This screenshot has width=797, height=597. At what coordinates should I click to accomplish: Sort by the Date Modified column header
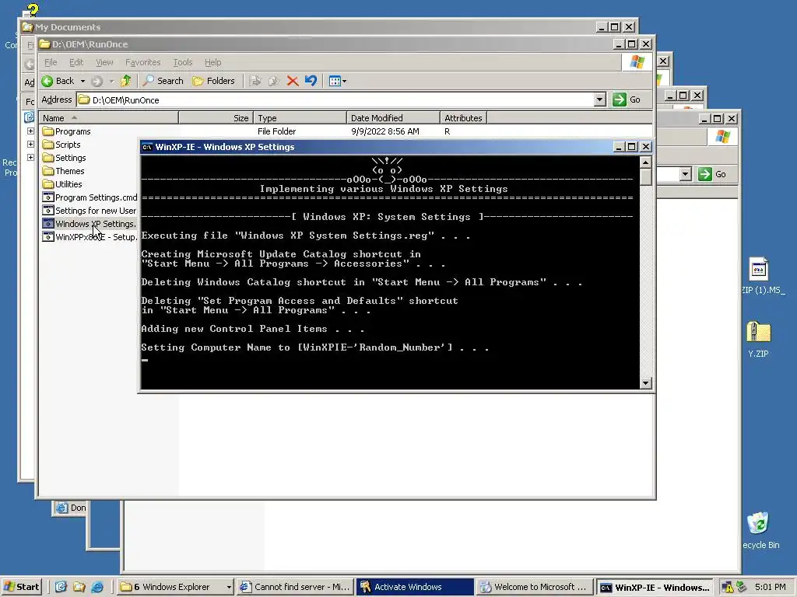393,118
